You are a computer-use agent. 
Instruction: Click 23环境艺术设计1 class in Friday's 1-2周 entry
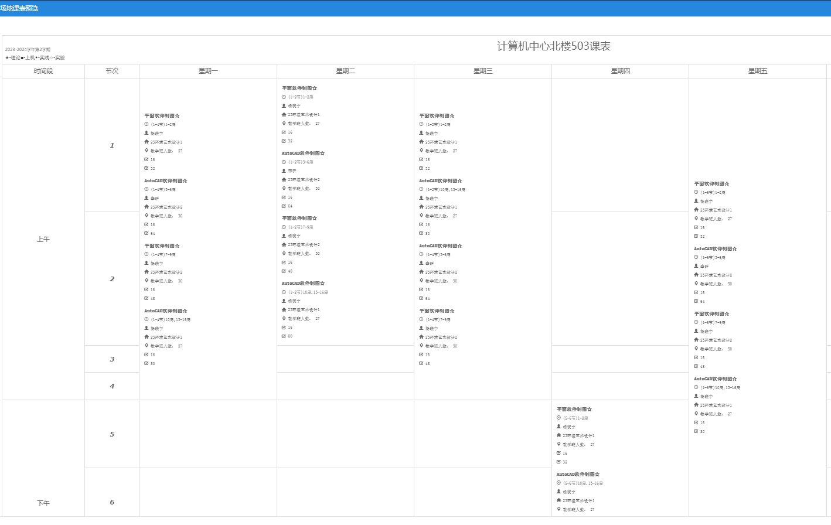click(x=716, y=210)
